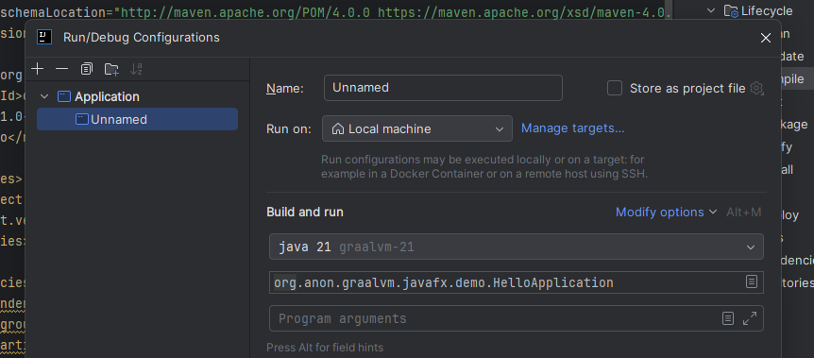Browse for the main class
Image resolution: width=814 pixels, height=358 pixels.
751,281
